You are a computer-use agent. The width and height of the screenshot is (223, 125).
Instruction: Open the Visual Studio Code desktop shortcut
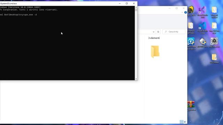coord(202,28)
